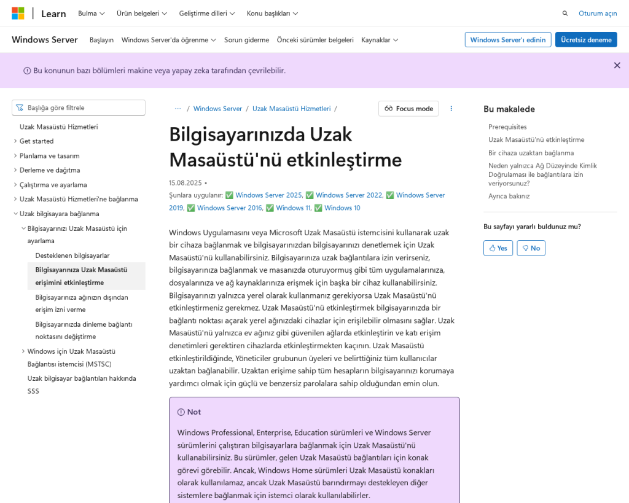The height and width of the screenshot is (503, 629).
Task: Collapse Bilgisayarınızı Uzak Masaüstü için ayarlama
Action: tap(23, 228)
